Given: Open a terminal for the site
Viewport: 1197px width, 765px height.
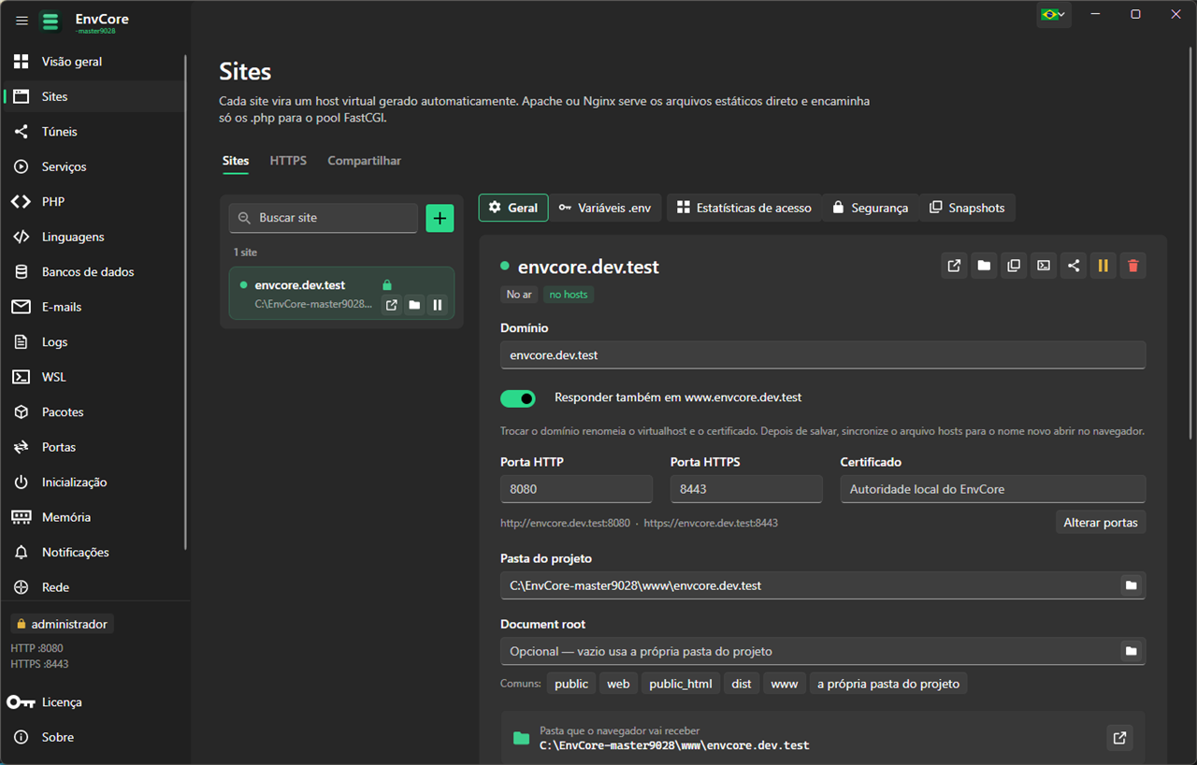Looking at the screenshot, I should click(1044, 266).
